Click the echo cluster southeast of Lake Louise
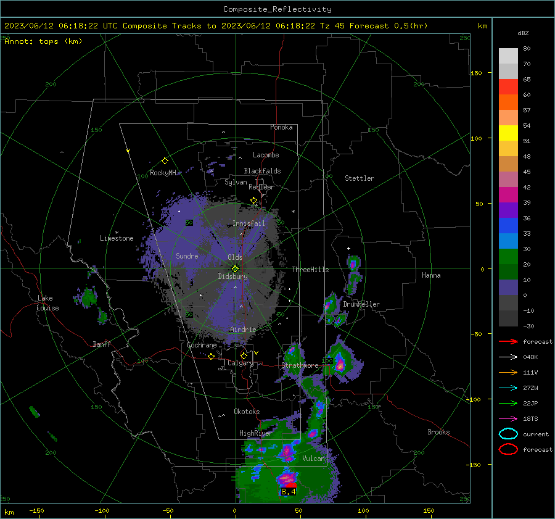The height and width of the screenshot is (519, 555). 87,296
